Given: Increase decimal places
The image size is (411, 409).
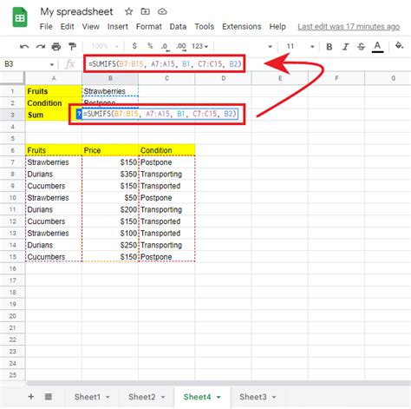Looking at the screenshot, I should coord(181,47).
